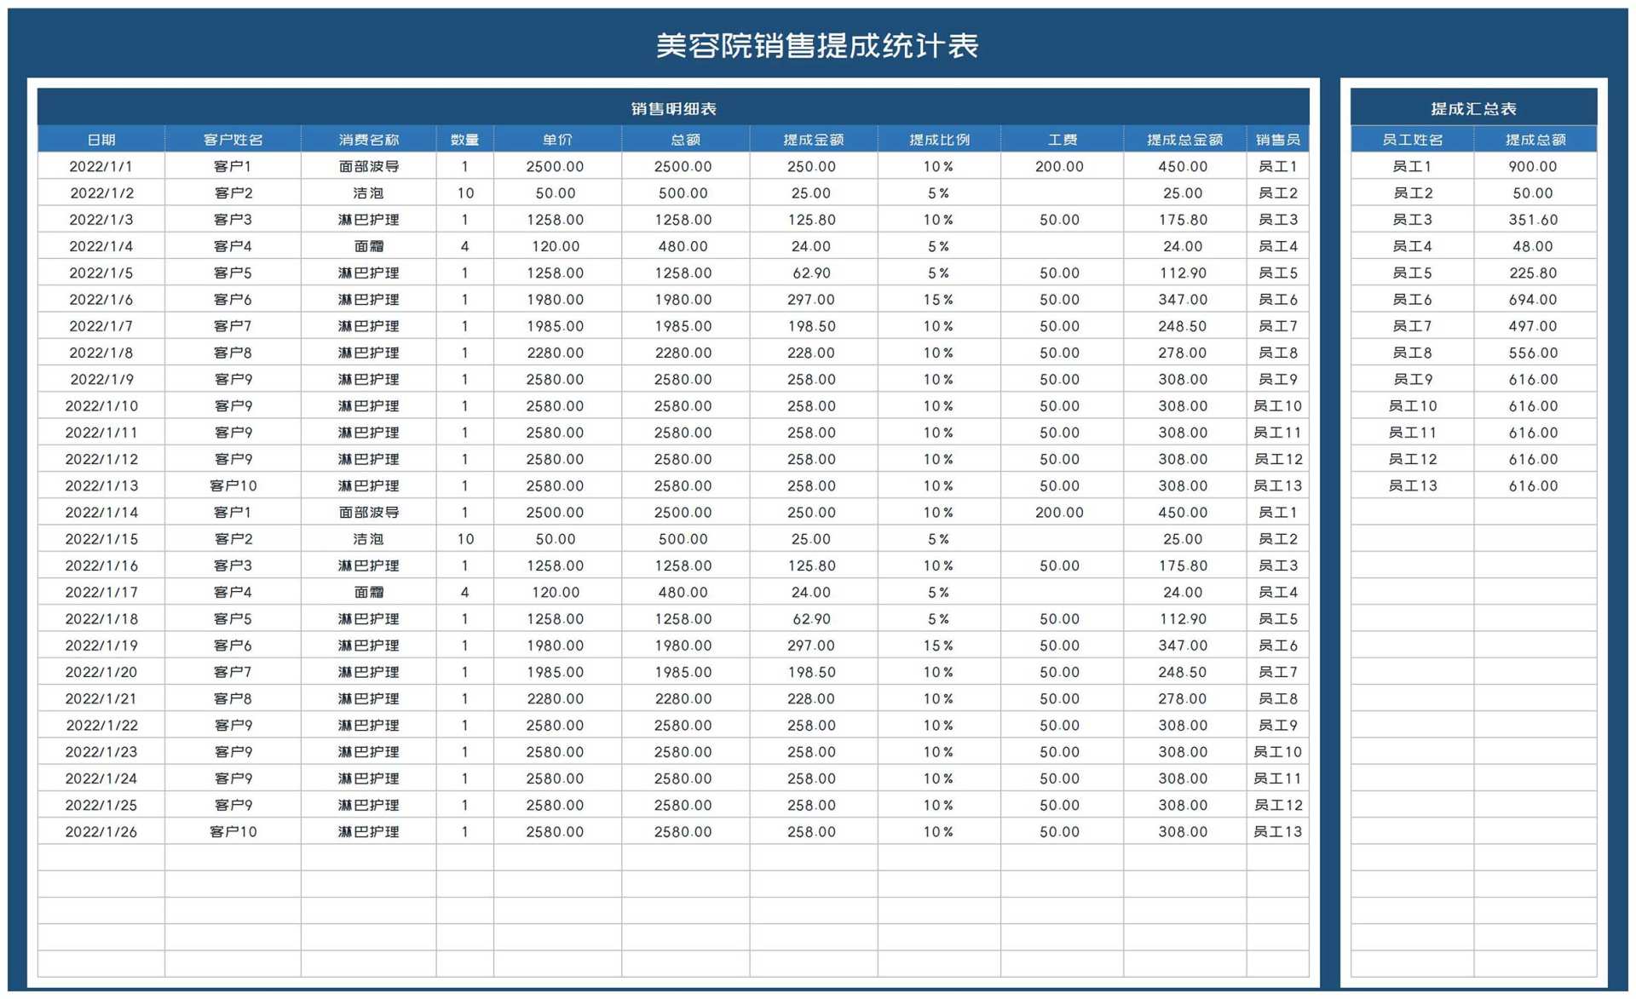Click the 提成总金额 column header
Image resolution: width=1636 pixels, height=999 pixels.
point(1184,139)
